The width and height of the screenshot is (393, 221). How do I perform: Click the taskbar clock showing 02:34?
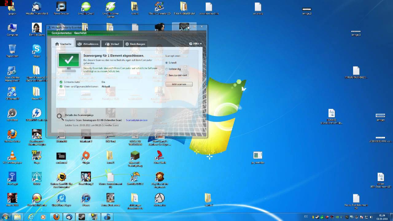point(382,217)
